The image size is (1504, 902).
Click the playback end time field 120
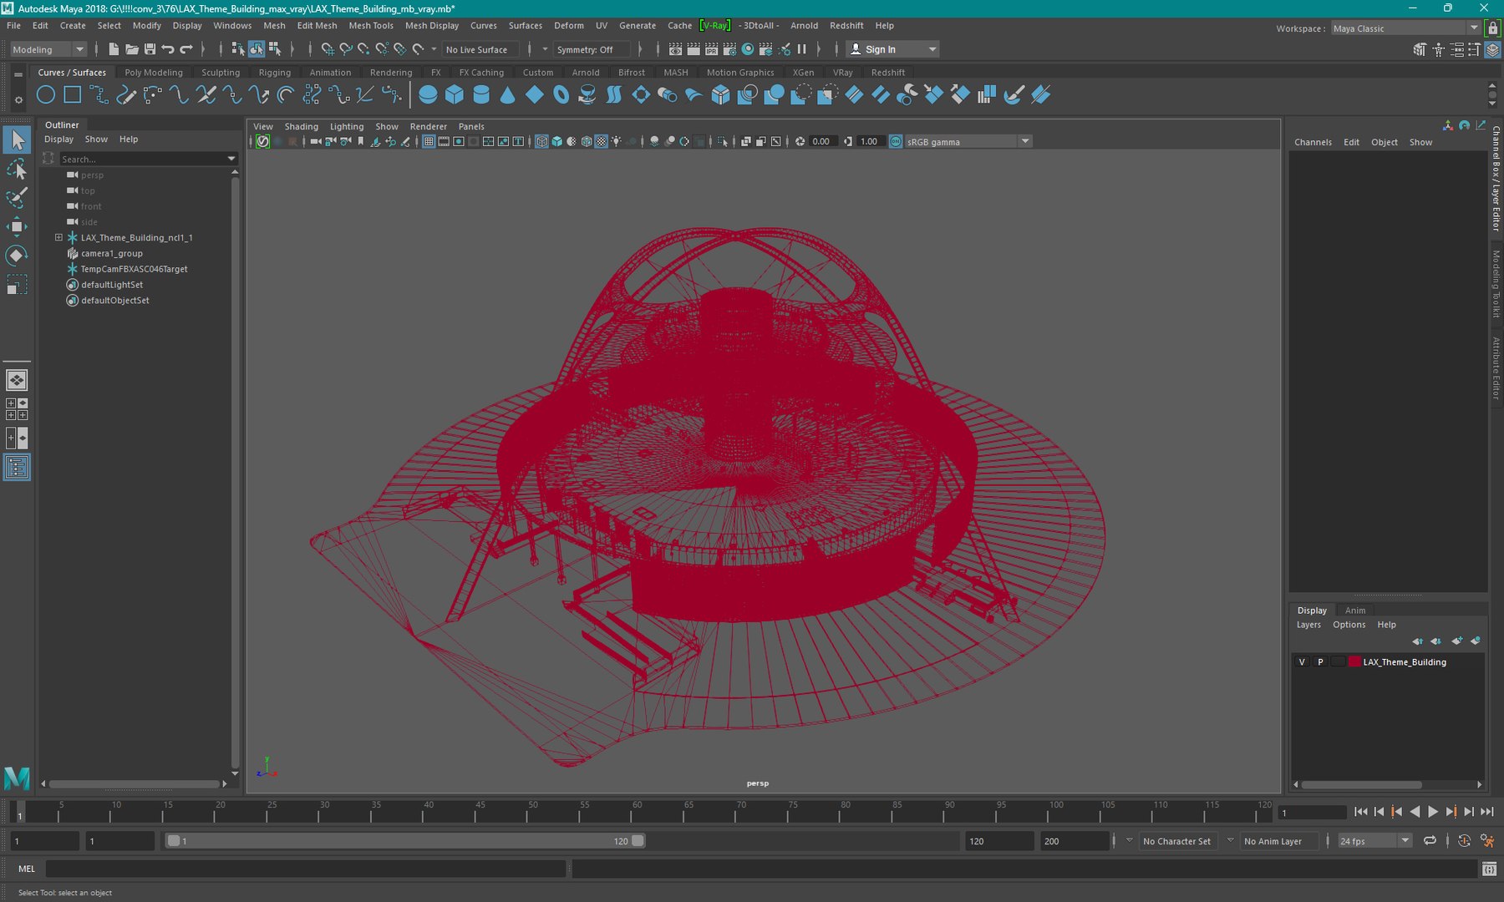pyautogui.click(x=999, y=841)
